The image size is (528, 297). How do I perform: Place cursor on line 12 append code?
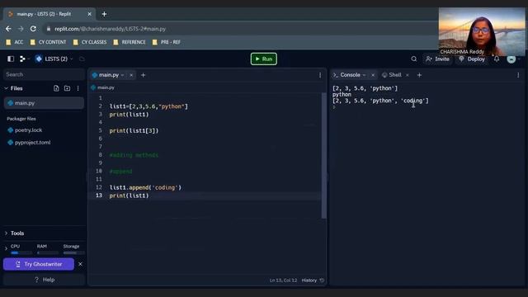coord(145,187)
